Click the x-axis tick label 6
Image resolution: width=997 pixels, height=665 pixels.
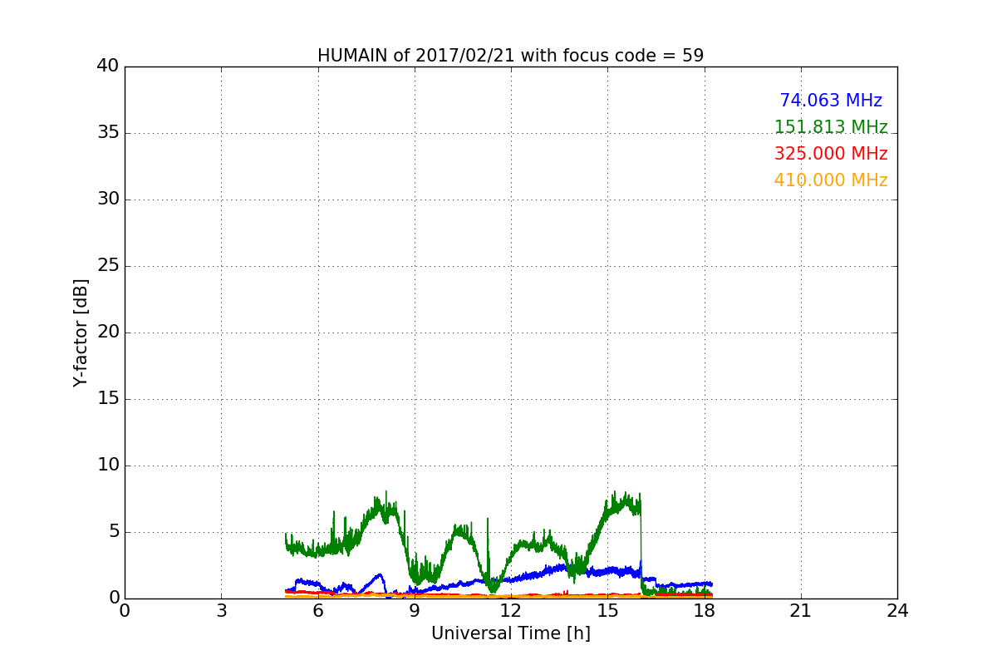[317, 610]
